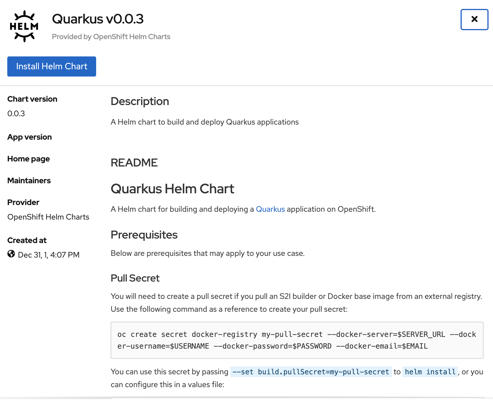Click the Pull Secret heading

[x=135, y=278]
